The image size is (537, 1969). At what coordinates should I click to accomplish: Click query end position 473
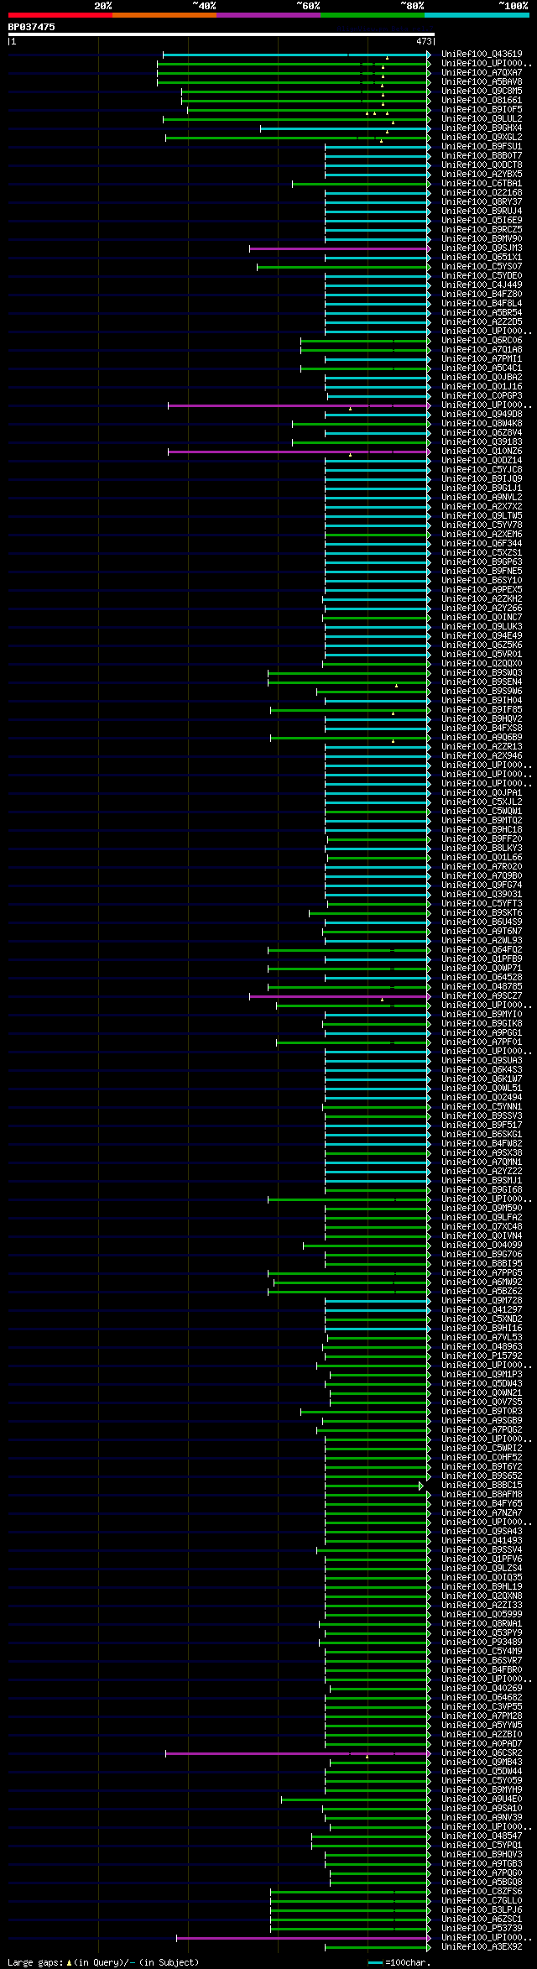424,41
